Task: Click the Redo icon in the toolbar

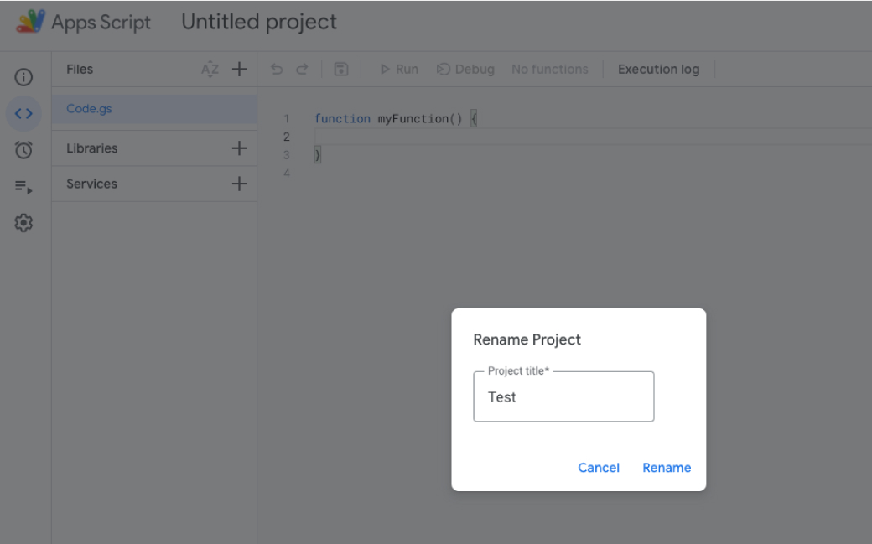Action: pos(301,69)
